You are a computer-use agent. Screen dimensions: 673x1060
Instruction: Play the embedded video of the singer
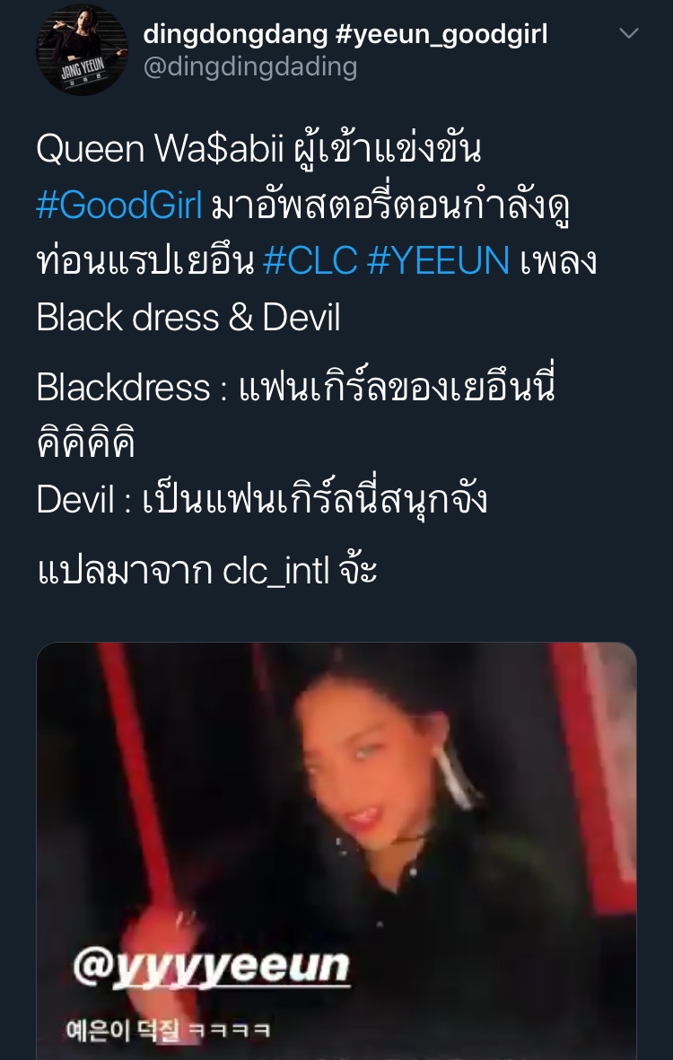336,851
